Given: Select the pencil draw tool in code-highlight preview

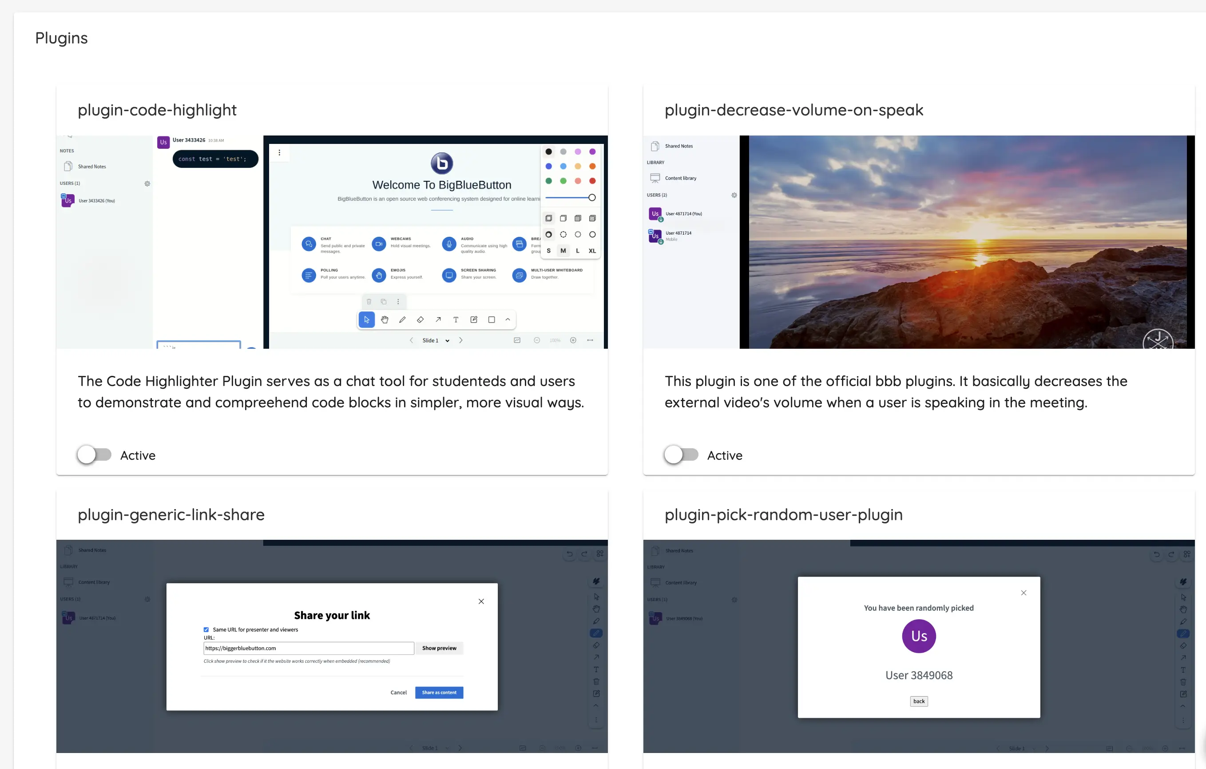Looking at the screenshot, I should (x=402, y=319).
